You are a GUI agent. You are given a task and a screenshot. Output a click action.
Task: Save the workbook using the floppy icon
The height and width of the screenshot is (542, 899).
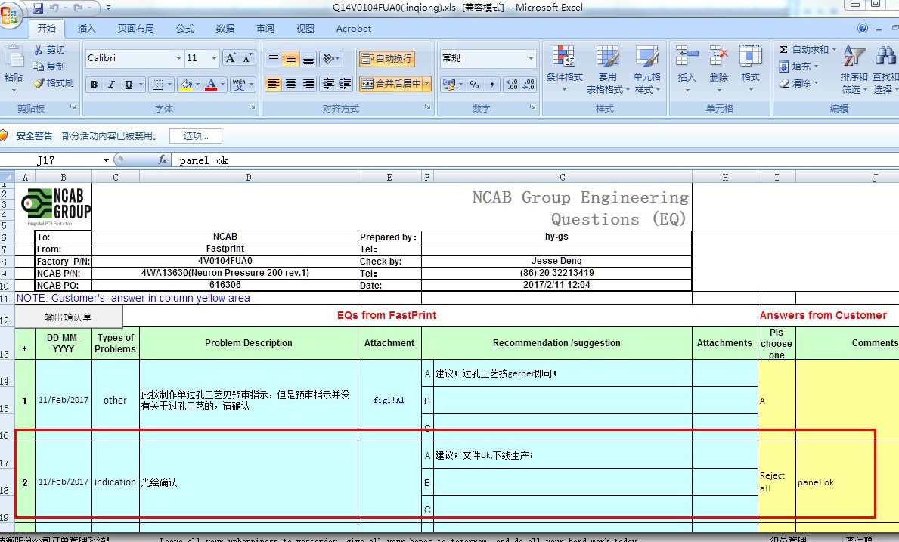[38, 8]
